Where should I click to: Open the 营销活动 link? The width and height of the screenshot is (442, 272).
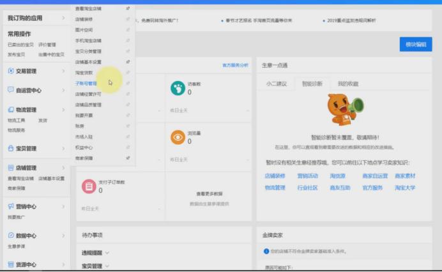[307, 176]
